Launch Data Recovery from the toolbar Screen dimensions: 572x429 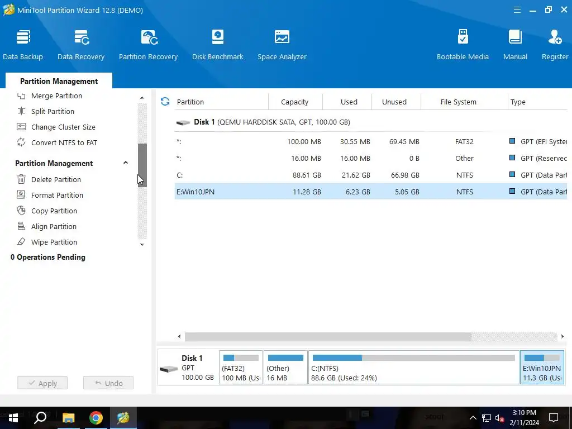[x=81, y=45]
